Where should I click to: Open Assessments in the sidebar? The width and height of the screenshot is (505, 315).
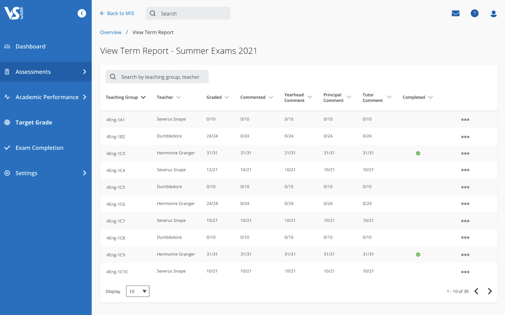click(x=46, y=72)
